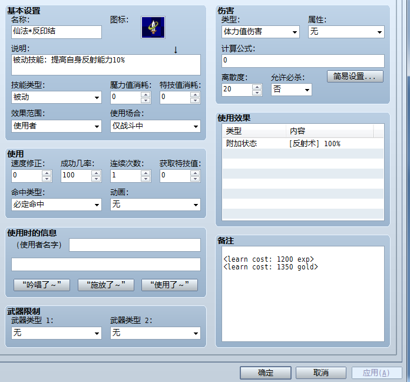
Task: Increase 速度修正 value
Action: (x=47, y=173)
